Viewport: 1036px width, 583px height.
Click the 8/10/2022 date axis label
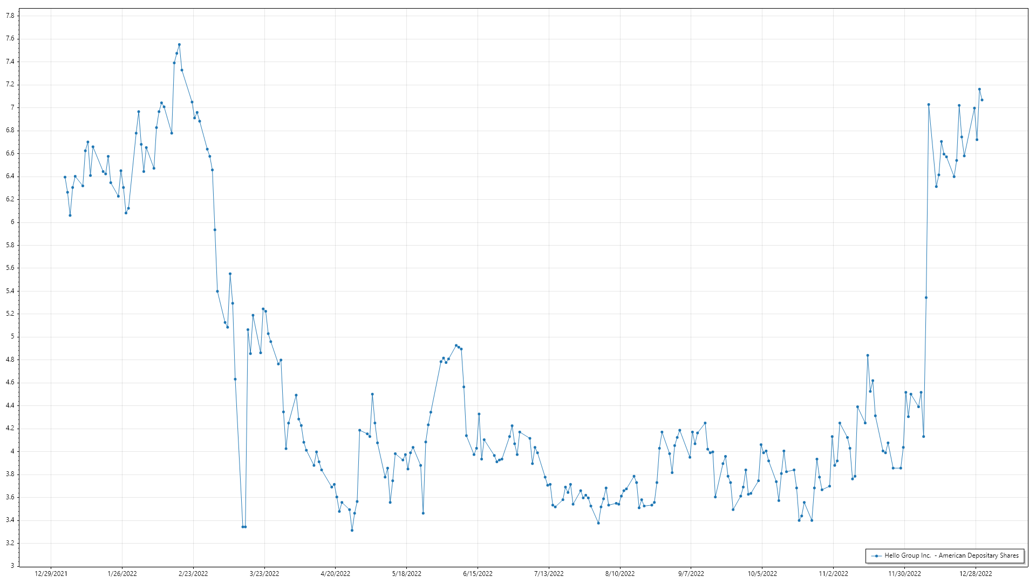pyautogui.click(x=620, y=574)
